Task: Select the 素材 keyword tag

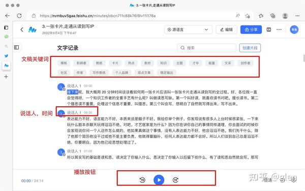Action: pos(147,63)
